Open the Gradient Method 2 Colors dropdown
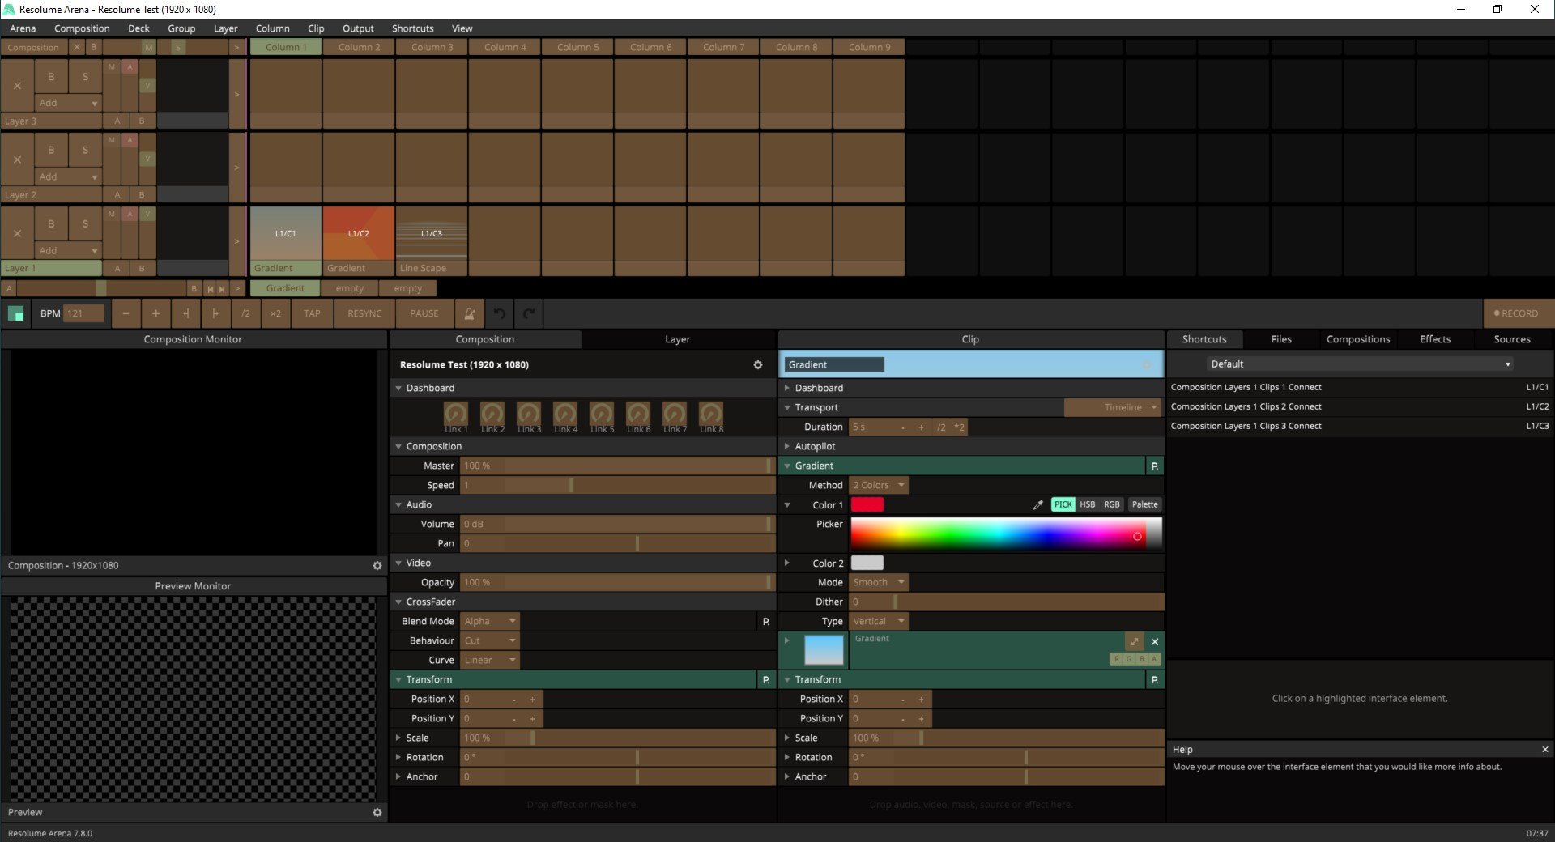Viewport: 1555px width, 842px height. 879,485
